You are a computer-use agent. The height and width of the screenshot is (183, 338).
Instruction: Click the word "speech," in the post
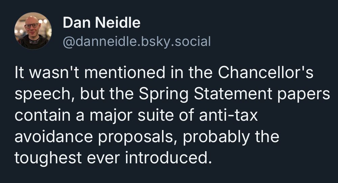(x=45, y=94)
